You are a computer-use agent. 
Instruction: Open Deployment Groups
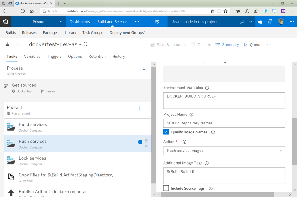point(127,32)
